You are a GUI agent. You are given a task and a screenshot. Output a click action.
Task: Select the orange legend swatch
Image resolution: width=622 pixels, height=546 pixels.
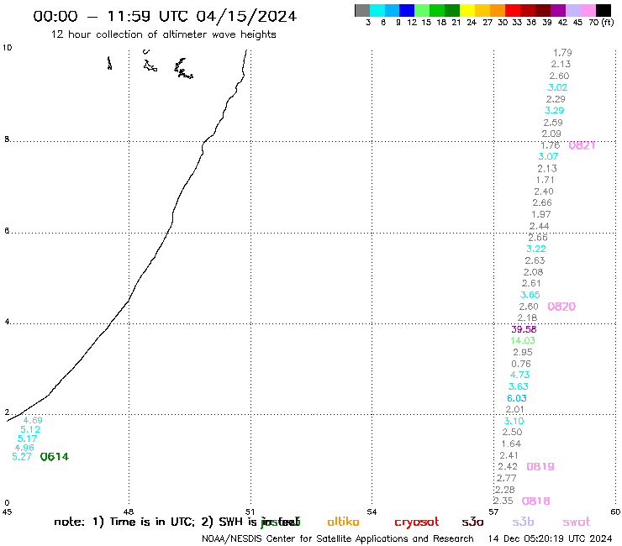point(498,10)
